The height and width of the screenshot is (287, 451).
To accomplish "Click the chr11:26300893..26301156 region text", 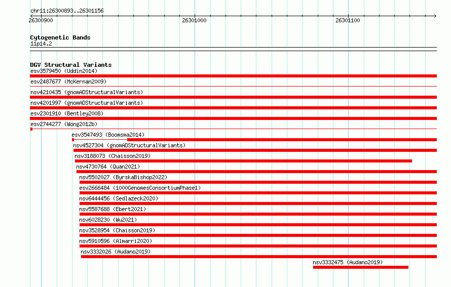I will pos(67,11).
